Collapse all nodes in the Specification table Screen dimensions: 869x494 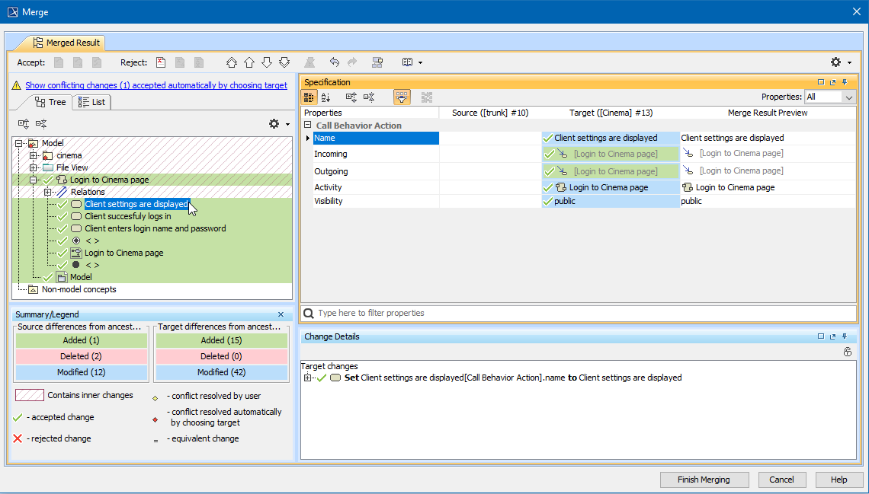tap(369, 97)
